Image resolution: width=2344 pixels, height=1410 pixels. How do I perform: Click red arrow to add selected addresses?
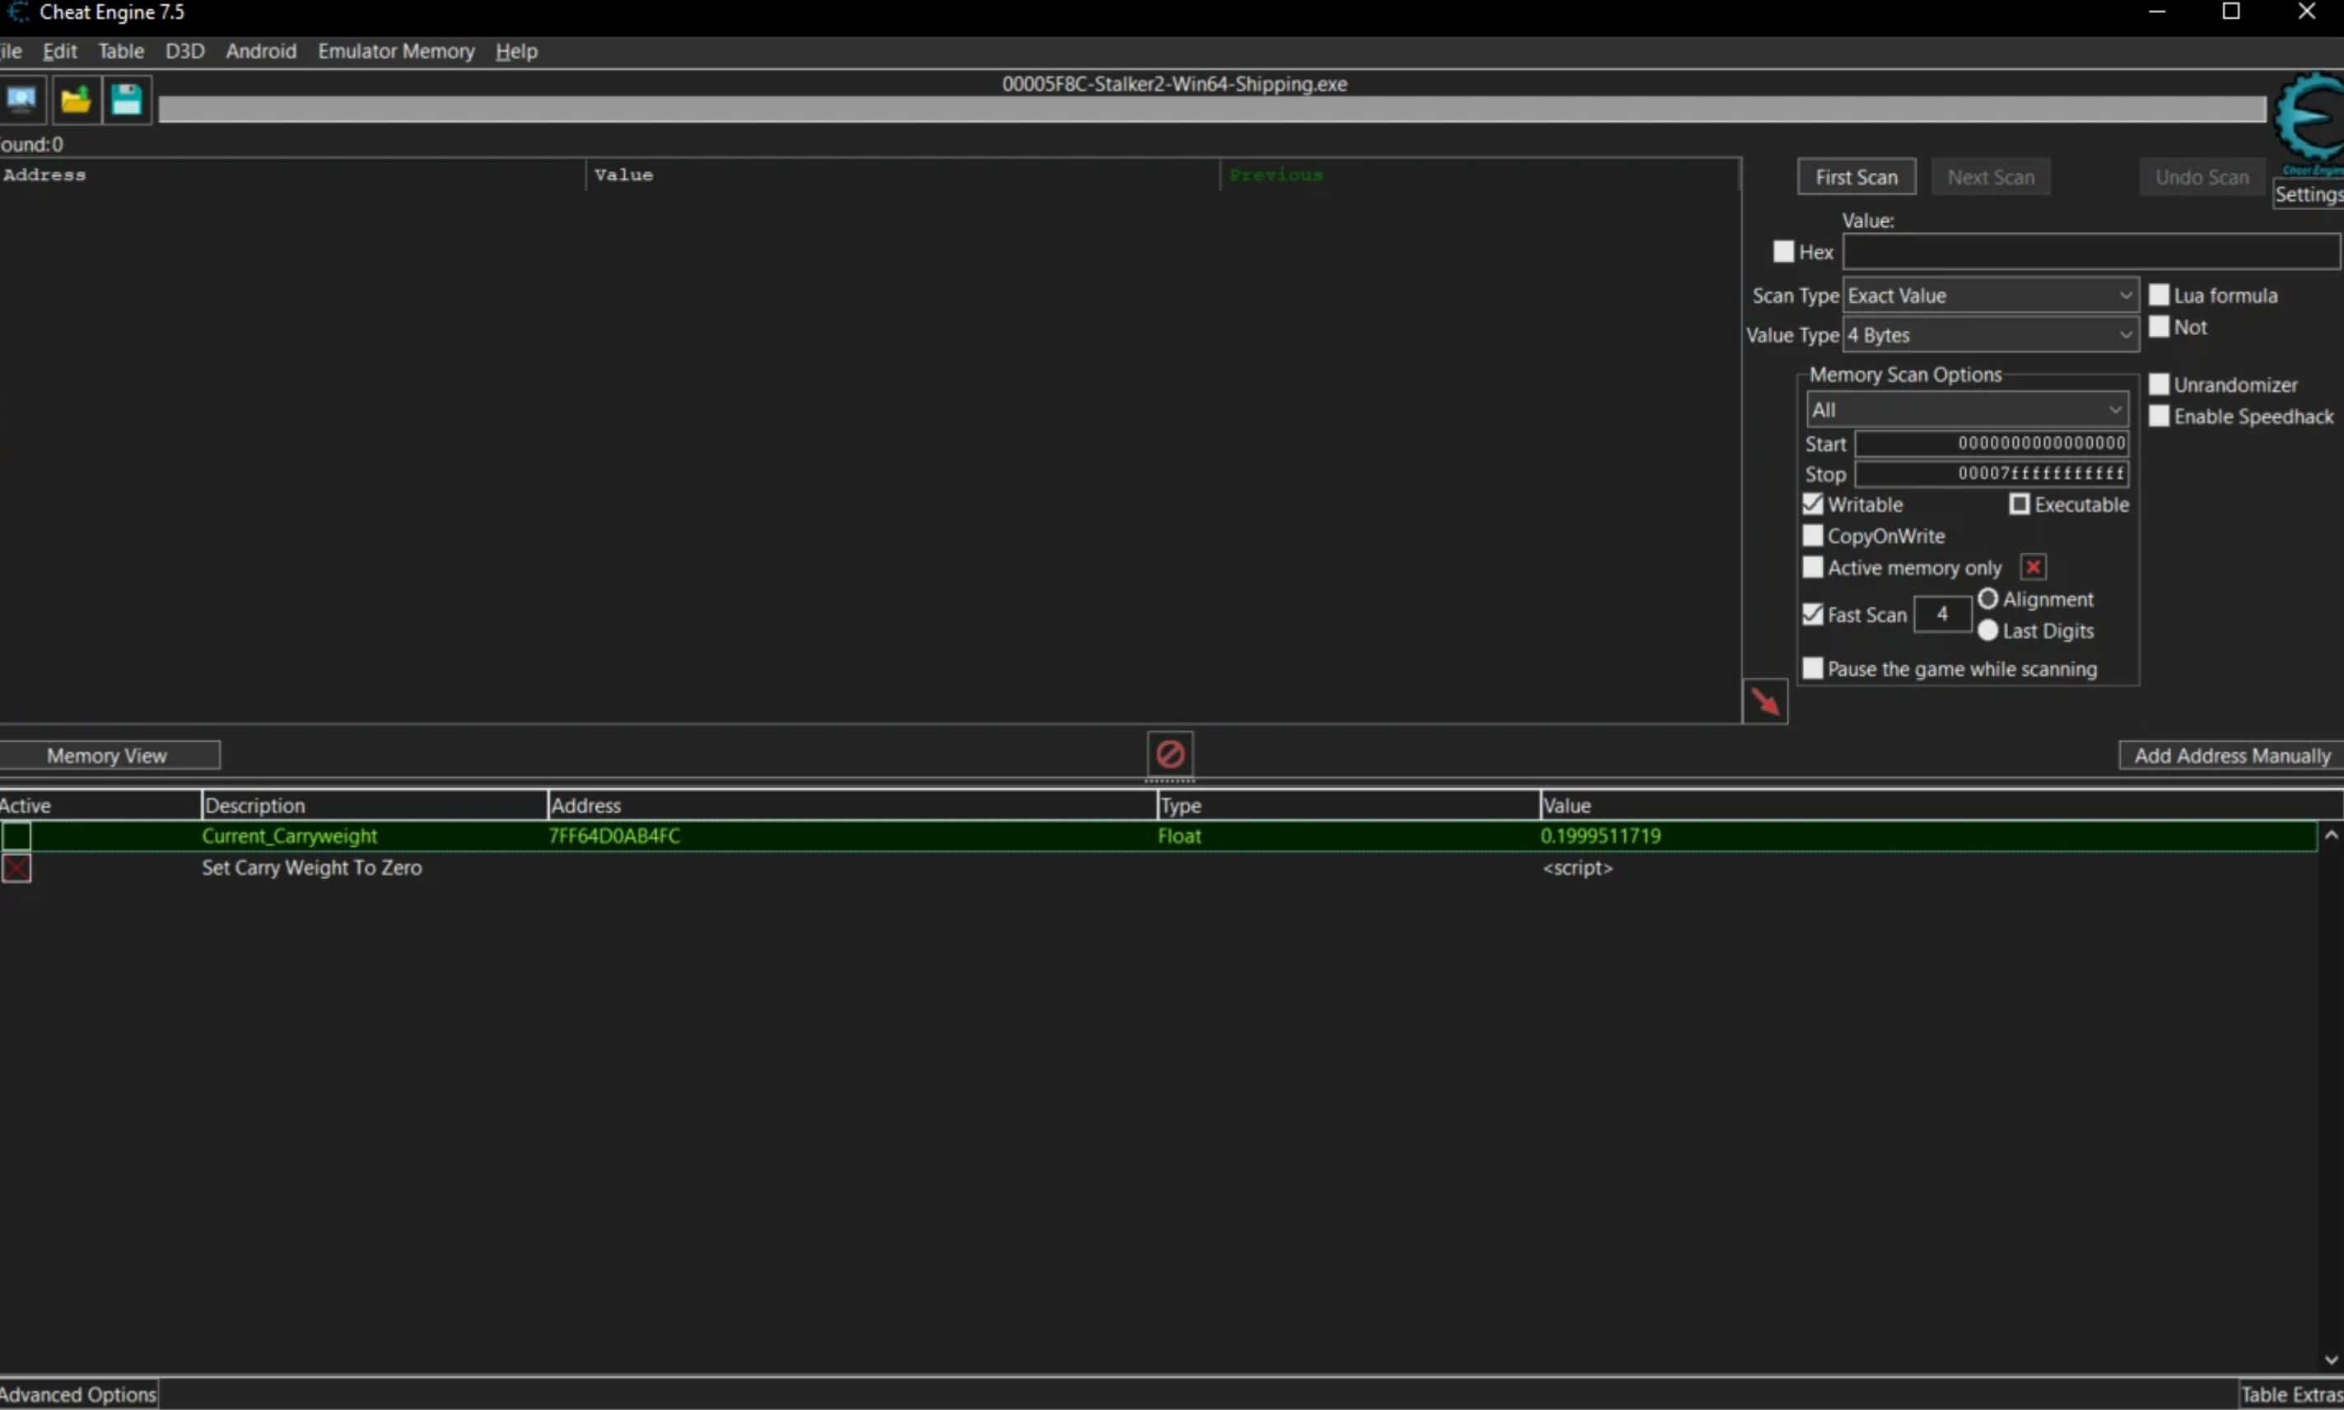tap(1764, 701)
